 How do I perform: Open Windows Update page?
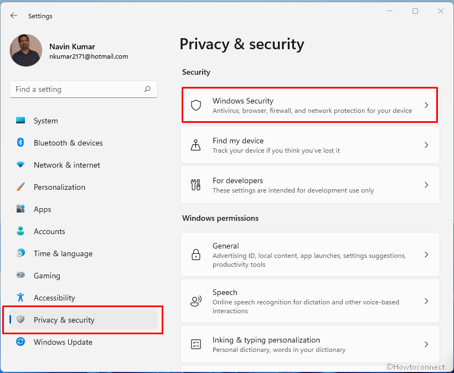pos(84,342)
